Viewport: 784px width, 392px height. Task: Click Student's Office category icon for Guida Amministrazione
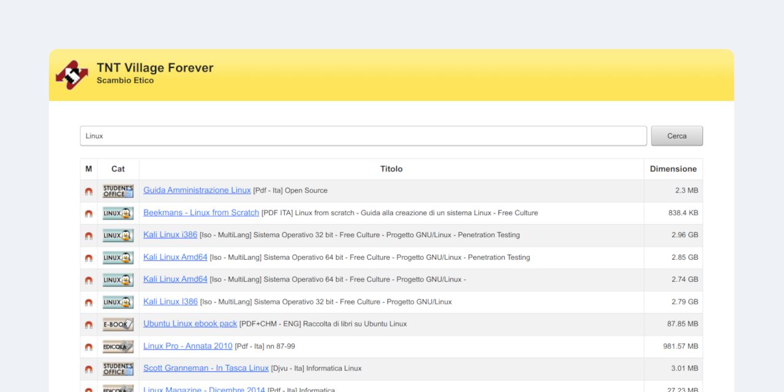tap(118, 191)
